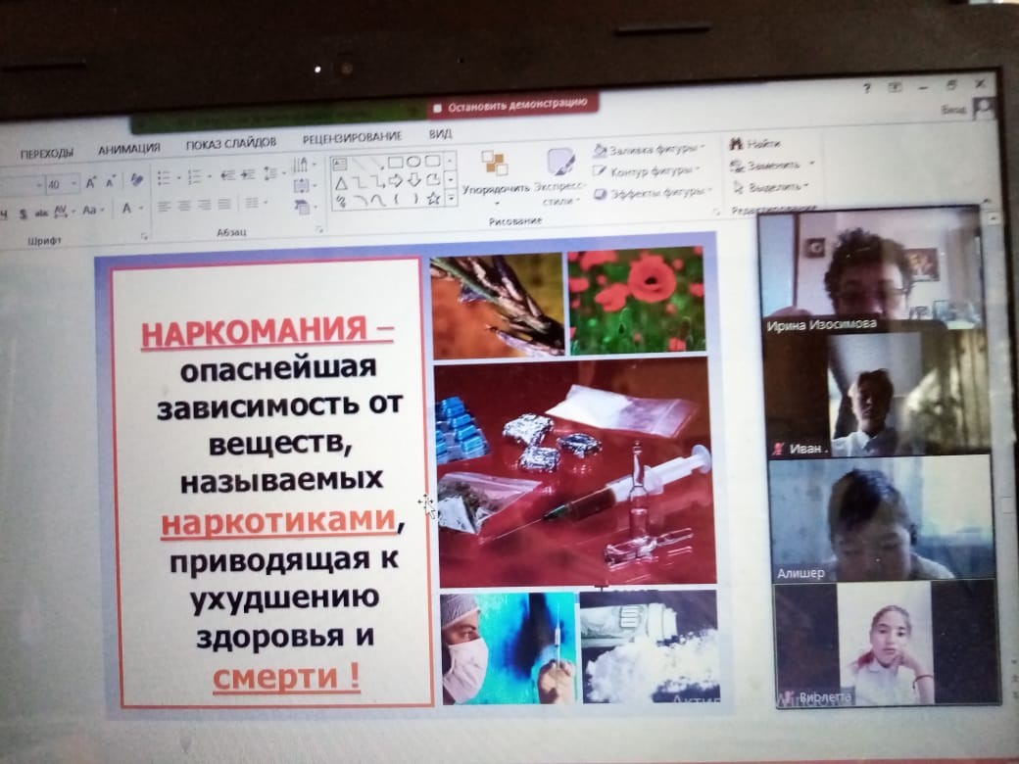Open the font color A dropdown

(x=139, y=209)
